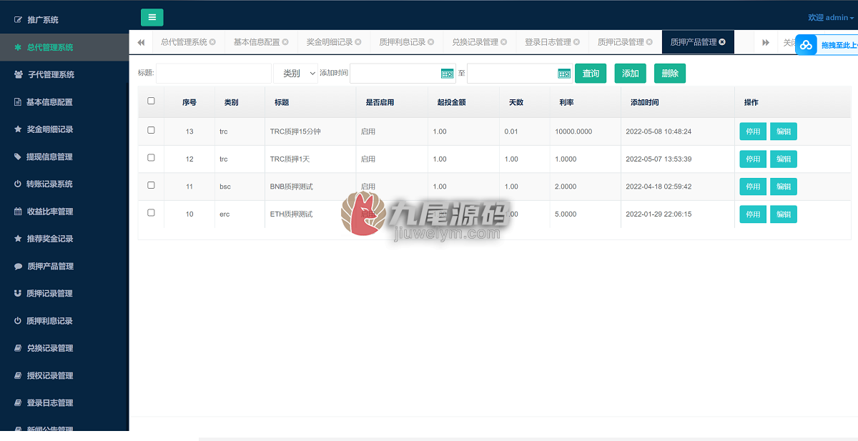
Task: Check the box for row 13 TRC质押15分钟
Action: tap(151, 131)
